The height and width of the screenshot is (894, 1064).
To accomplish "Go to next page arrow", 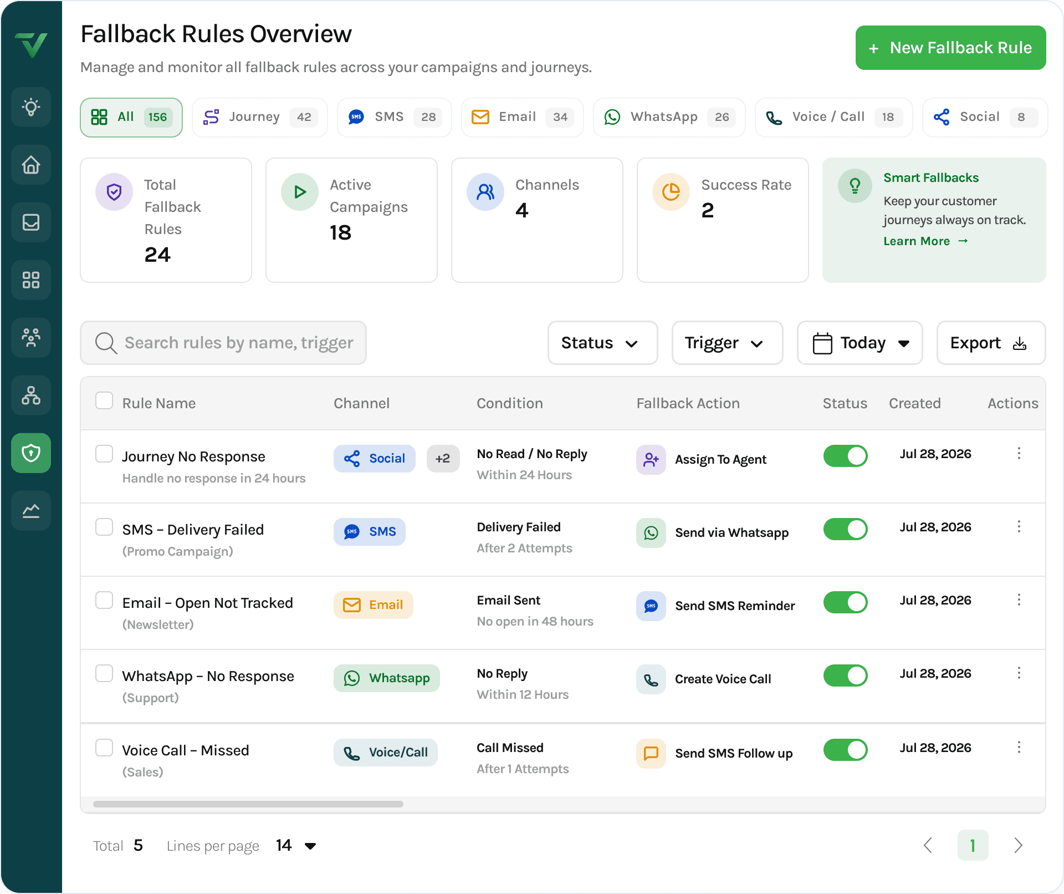I will click(x=1018, y=845).
